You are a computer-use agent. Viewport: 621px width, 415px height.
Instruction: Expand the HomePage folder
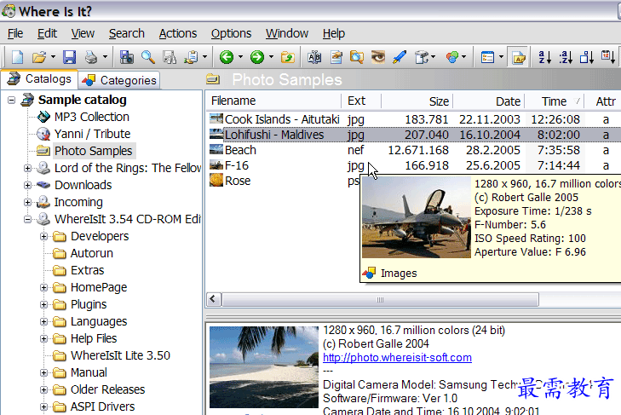click(44, 287)
